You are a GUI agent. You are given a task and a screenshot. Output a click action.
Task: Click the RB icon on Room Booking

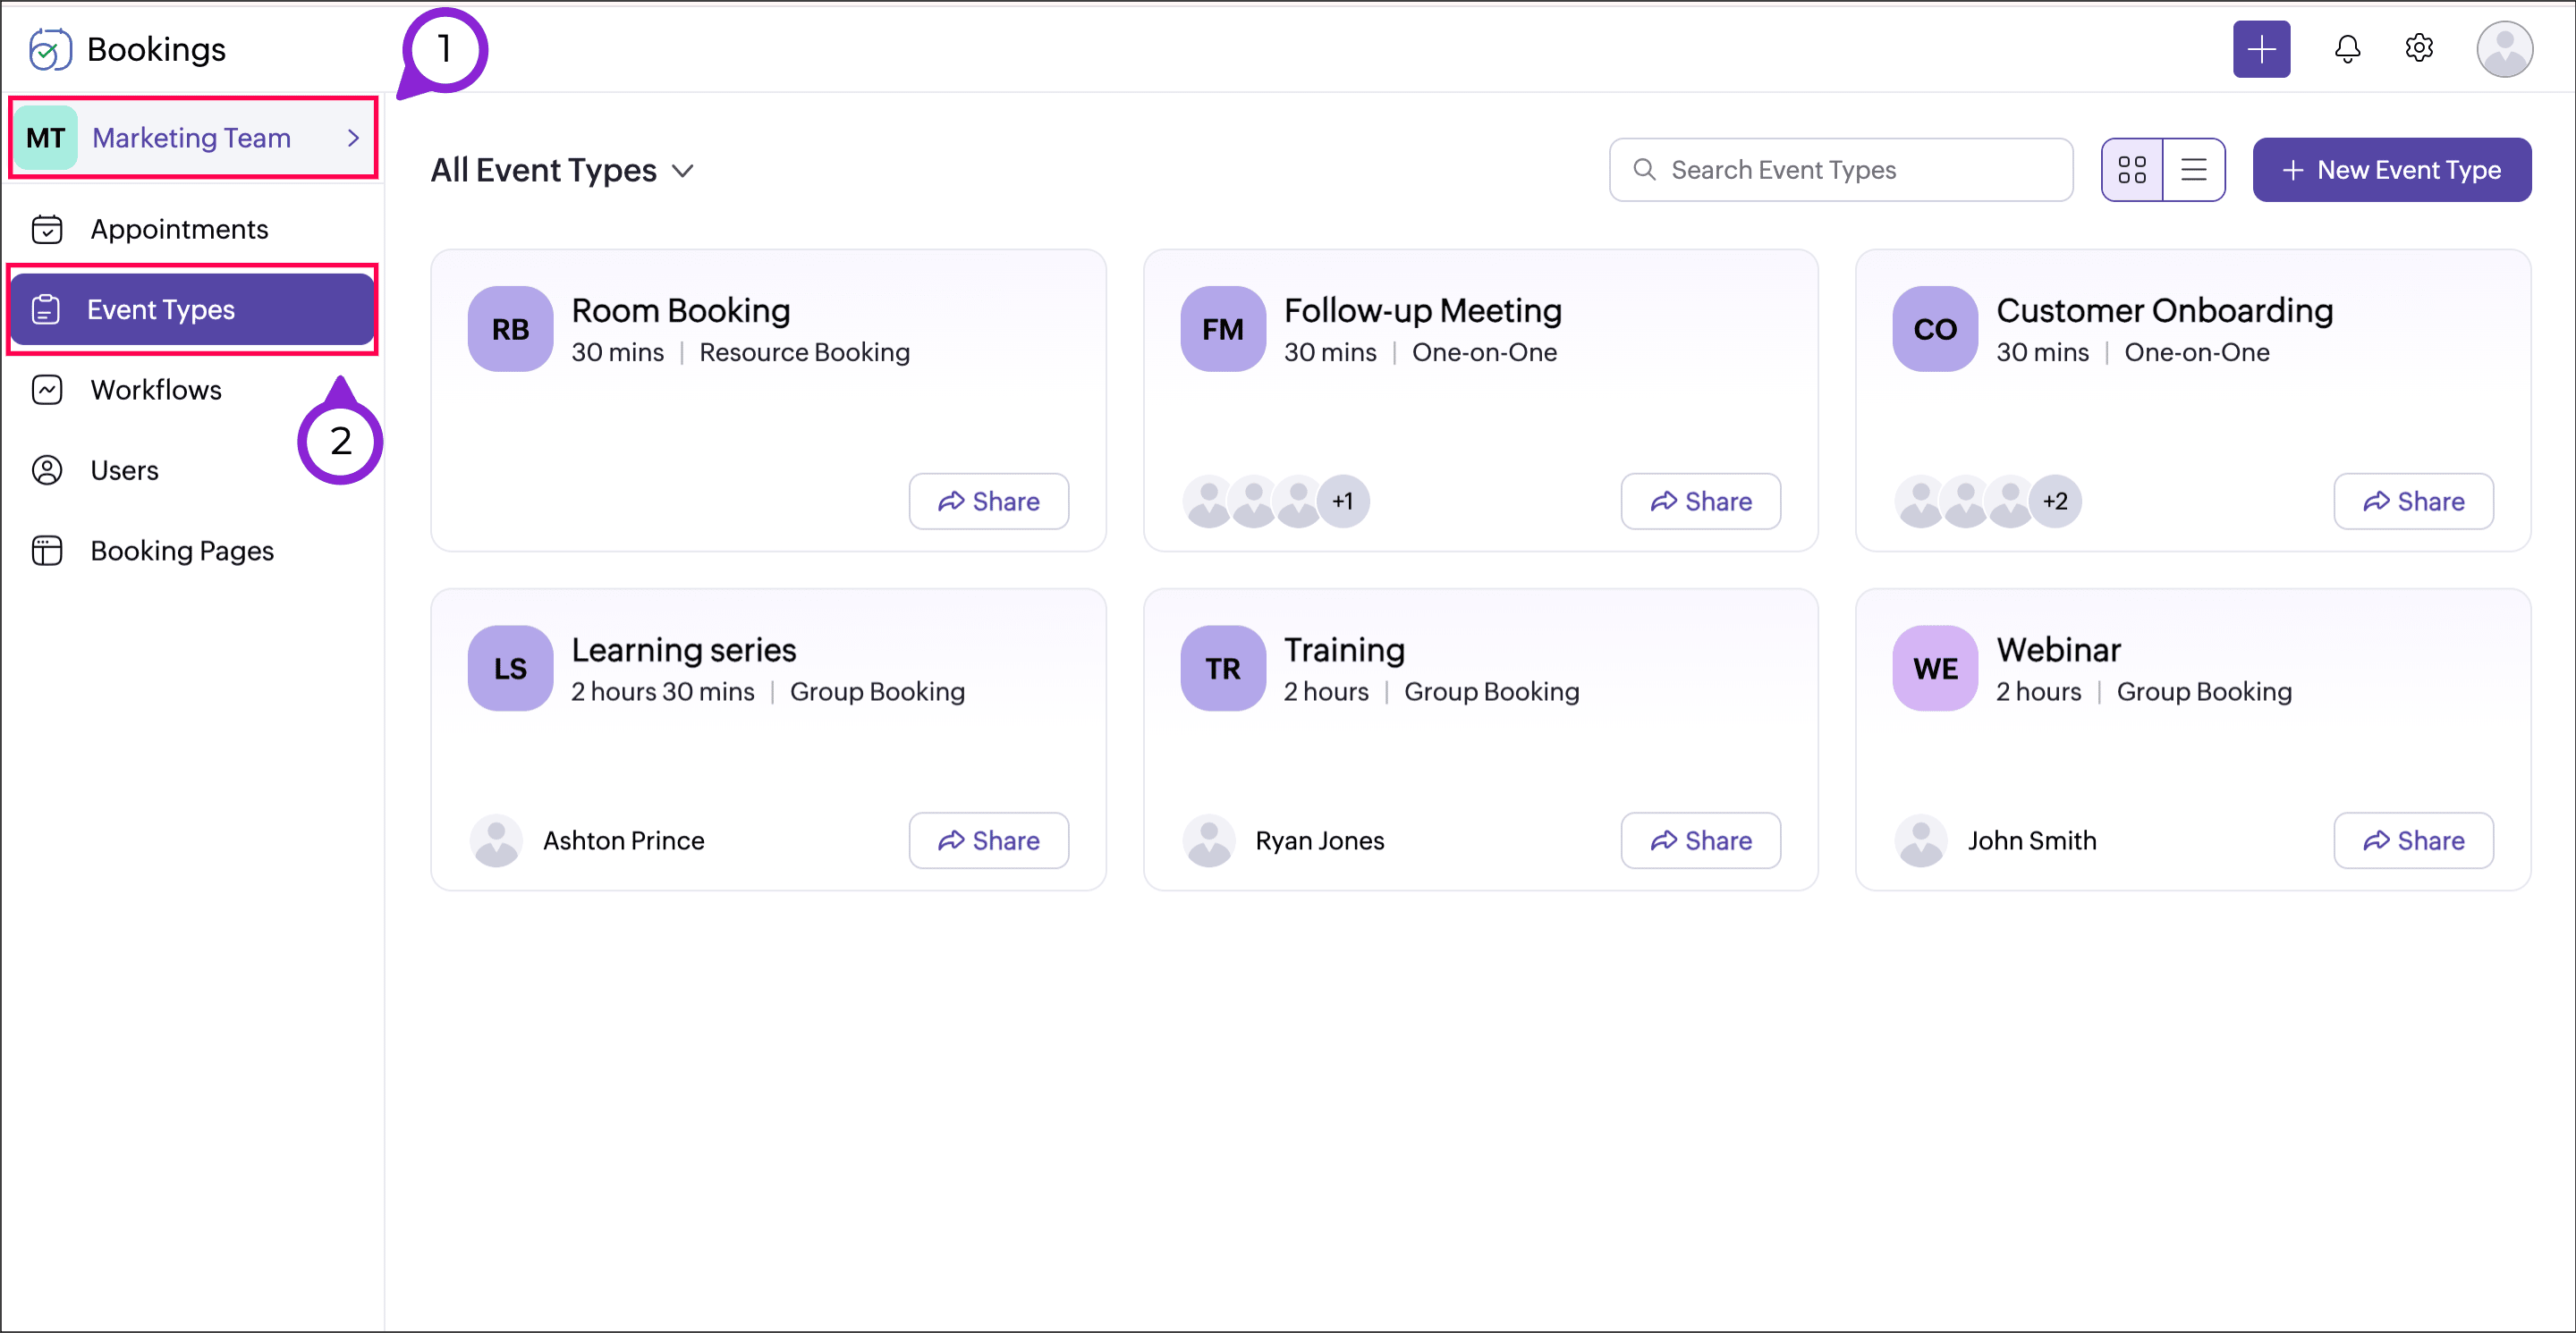(x=510, y=329)
